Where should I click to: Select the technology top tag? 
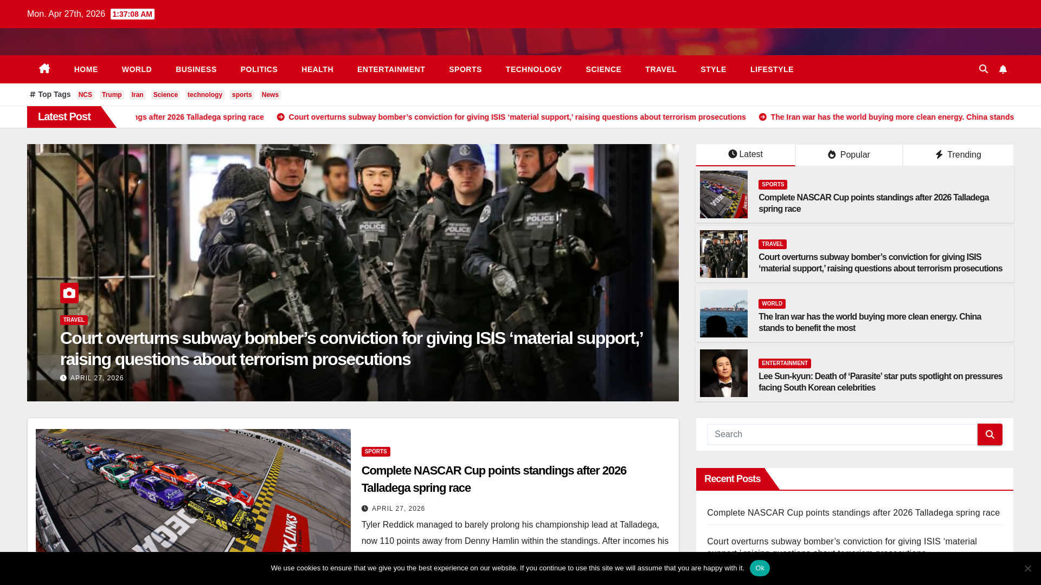coord(205,95)
